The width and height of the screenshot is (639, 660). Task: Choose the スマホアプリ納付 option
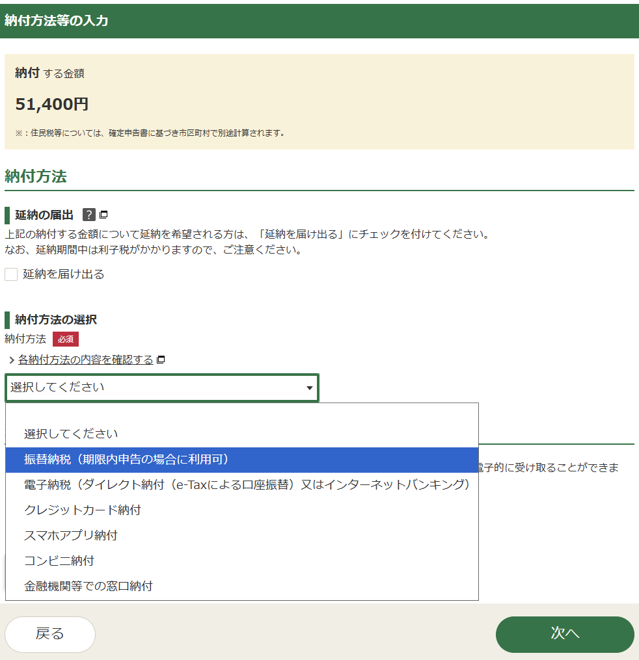pos(71,536)
